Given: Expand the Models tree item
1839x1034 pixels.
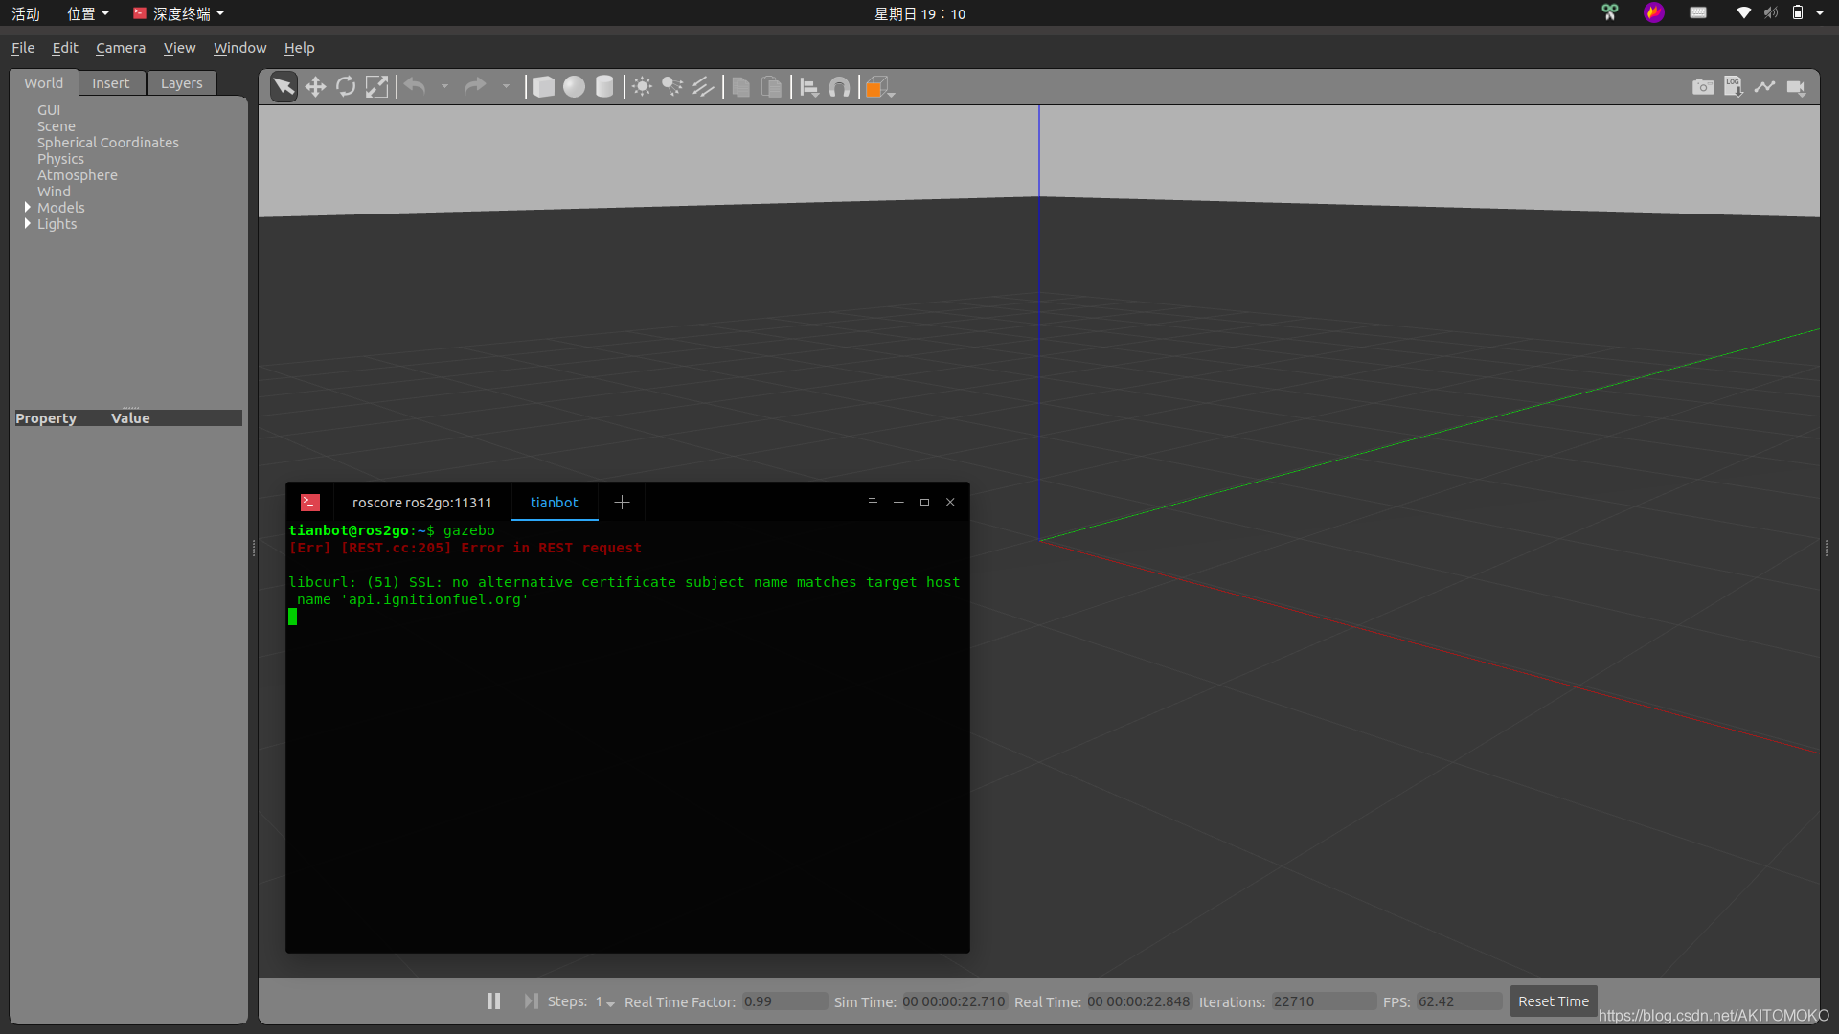Looking at the screenshot, I should [x=28, y=207].
